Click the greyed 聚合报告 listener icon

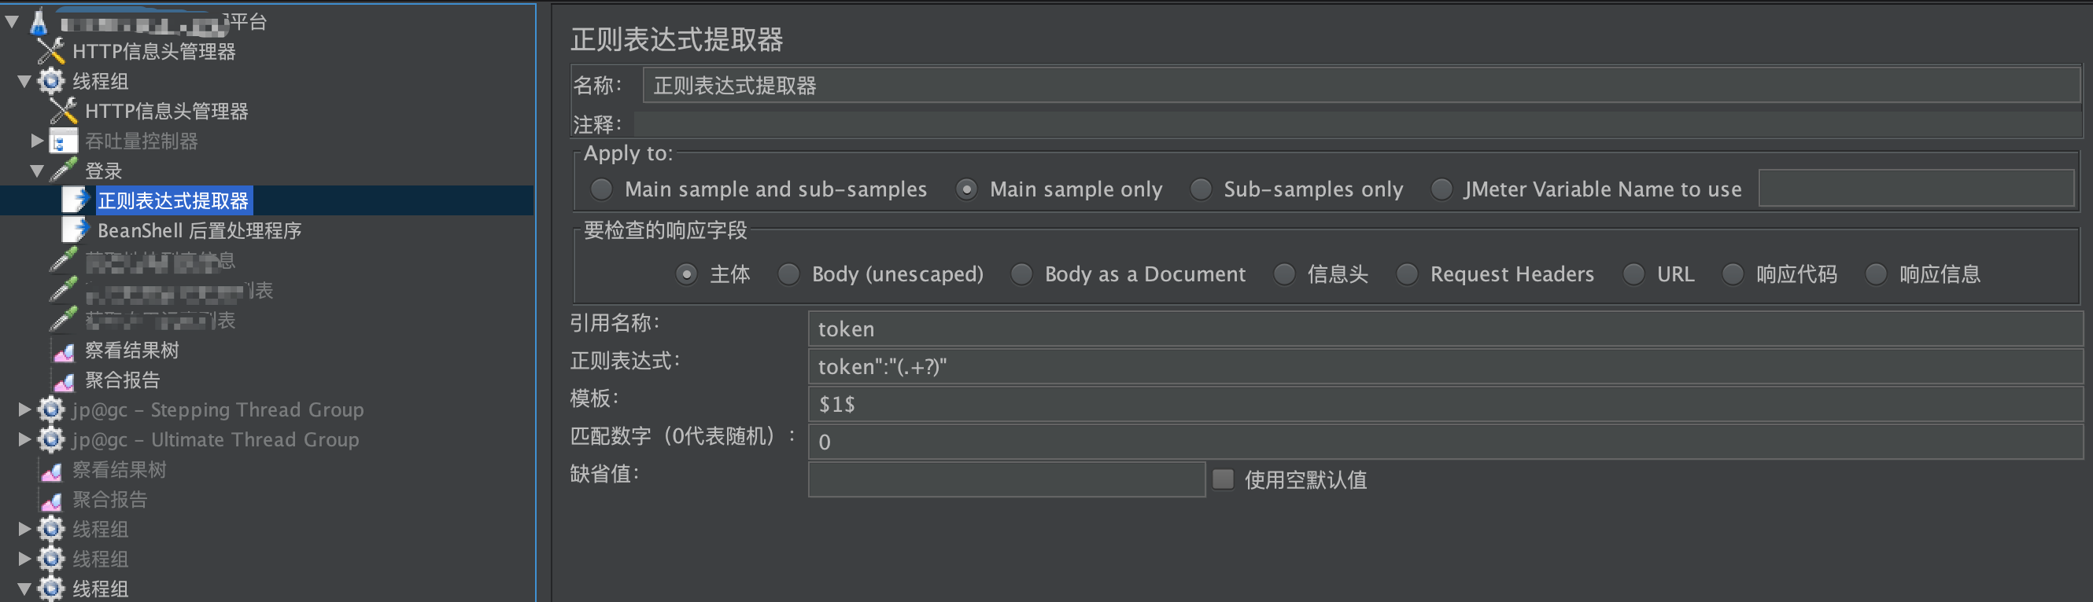click(x=51, y=500)
